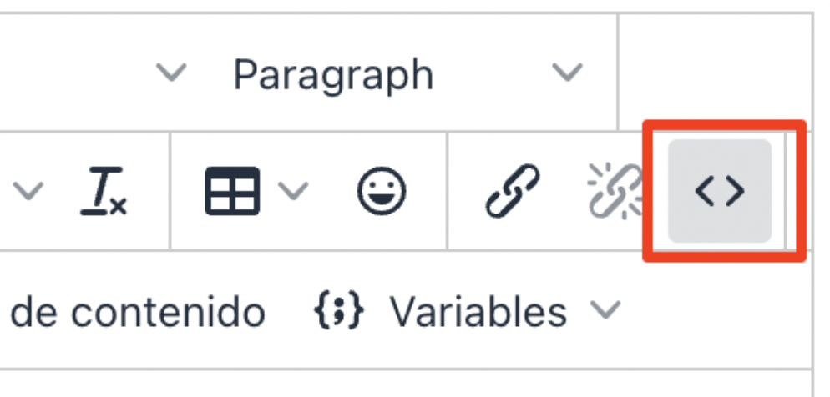Open the source code view button
830x397 pixels.
[719, 192]
